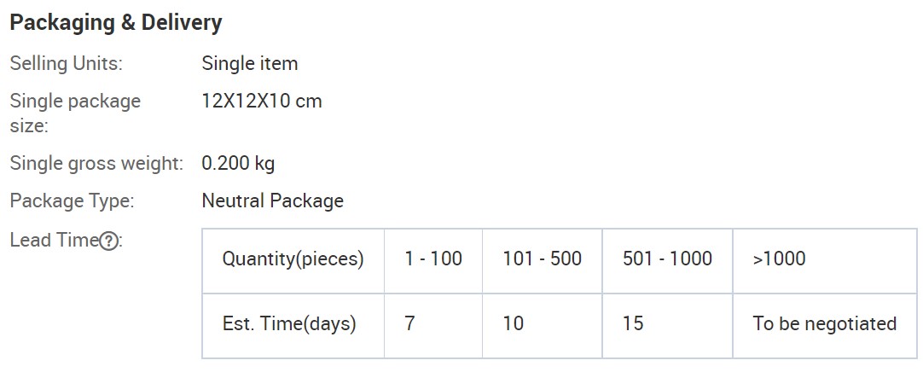Select the Neutral Package value

pyautogui.click(x=272, y=201)
